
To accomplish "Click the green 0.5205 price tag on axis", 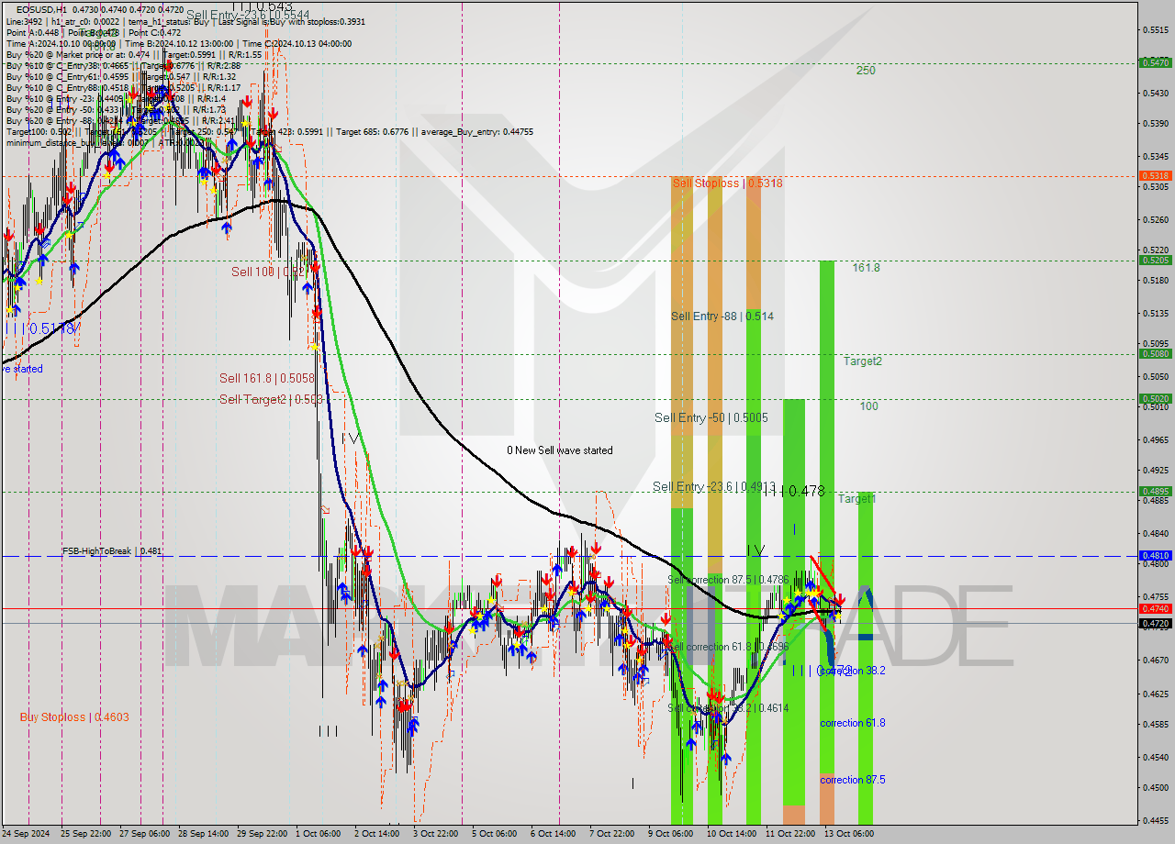I will click(x=1155, y=260).
